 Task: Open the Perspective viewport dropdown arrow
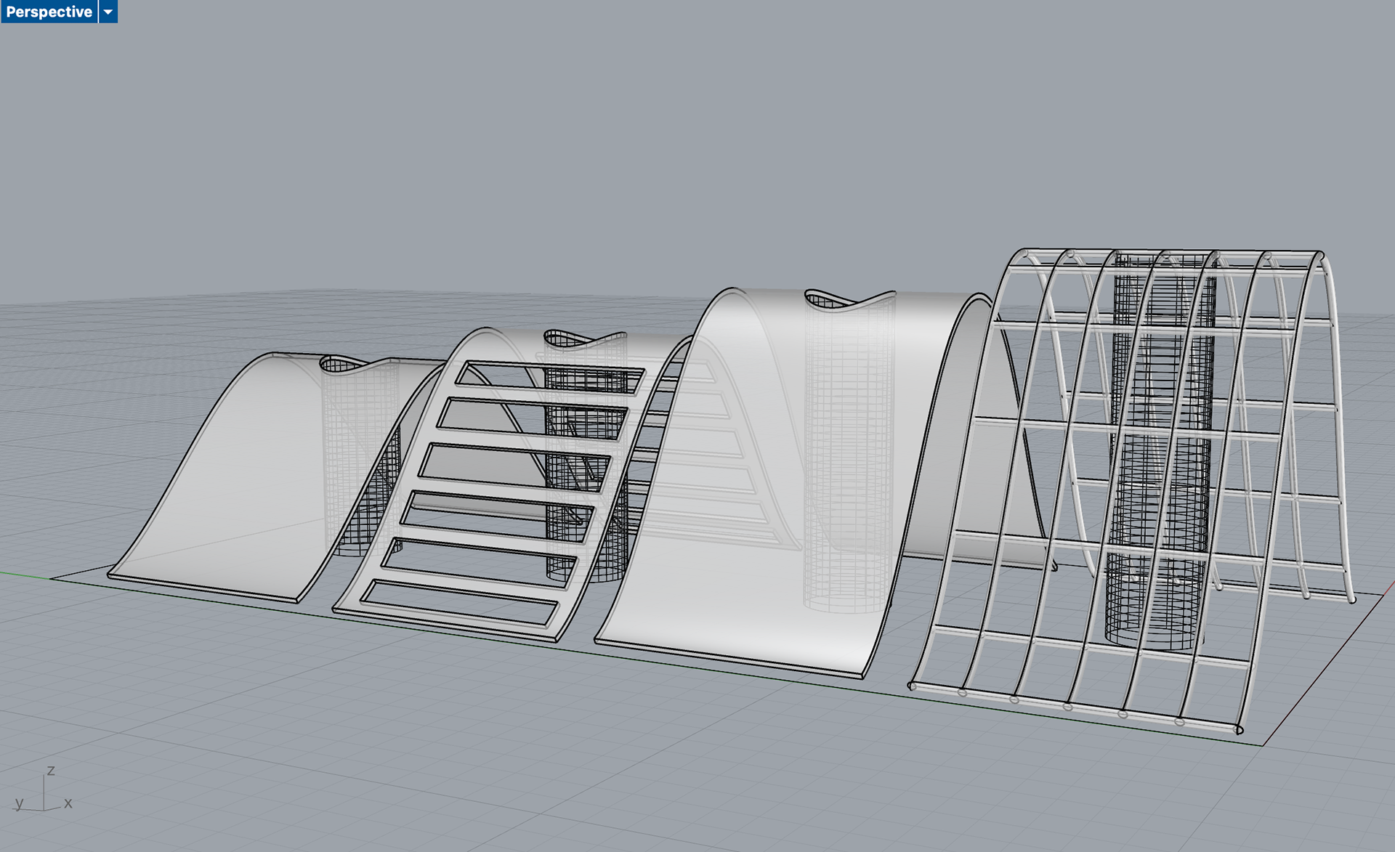(108, 12)
